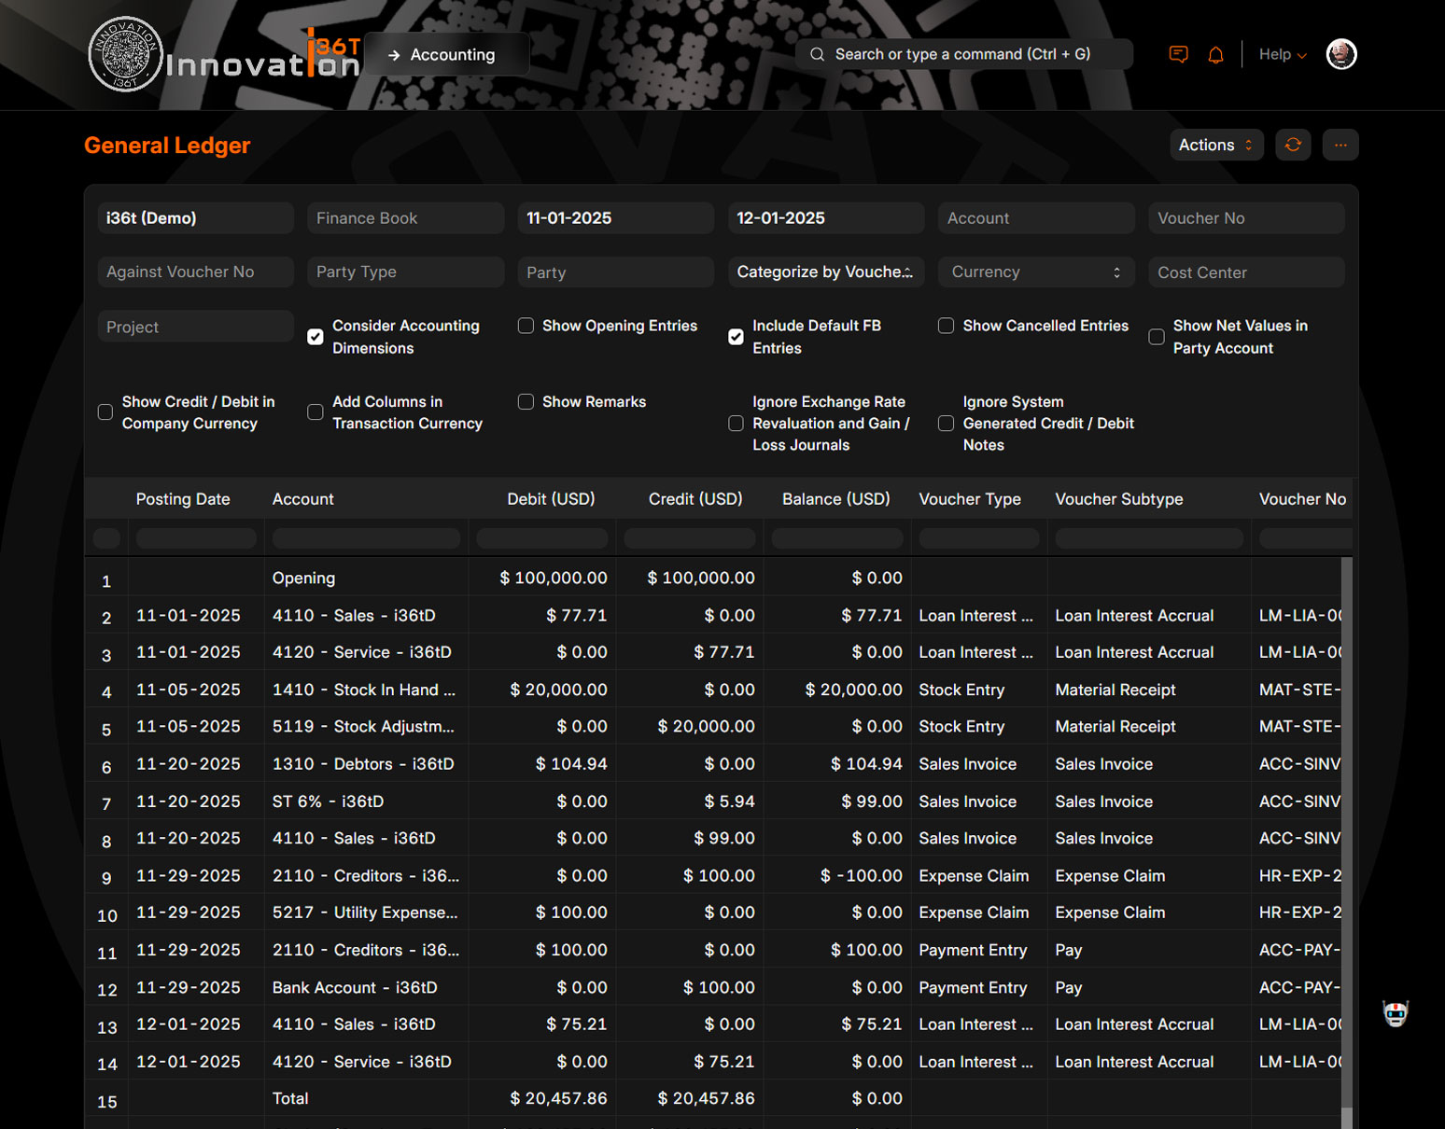Expand the Actions dropdown
The image size is (1445, 1129).
(x=1215, y=145)
